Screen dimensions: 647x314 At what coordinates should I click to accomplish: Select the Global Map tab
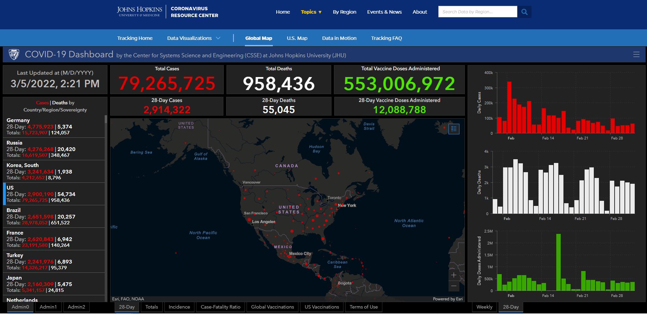tap(259, 38)
